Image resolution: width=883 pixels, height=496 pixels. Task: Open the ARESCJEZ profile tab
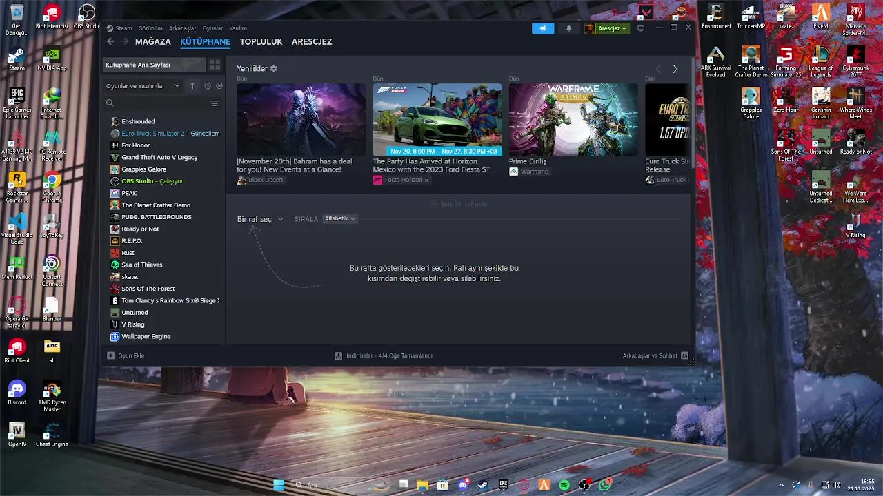(312, 41)
